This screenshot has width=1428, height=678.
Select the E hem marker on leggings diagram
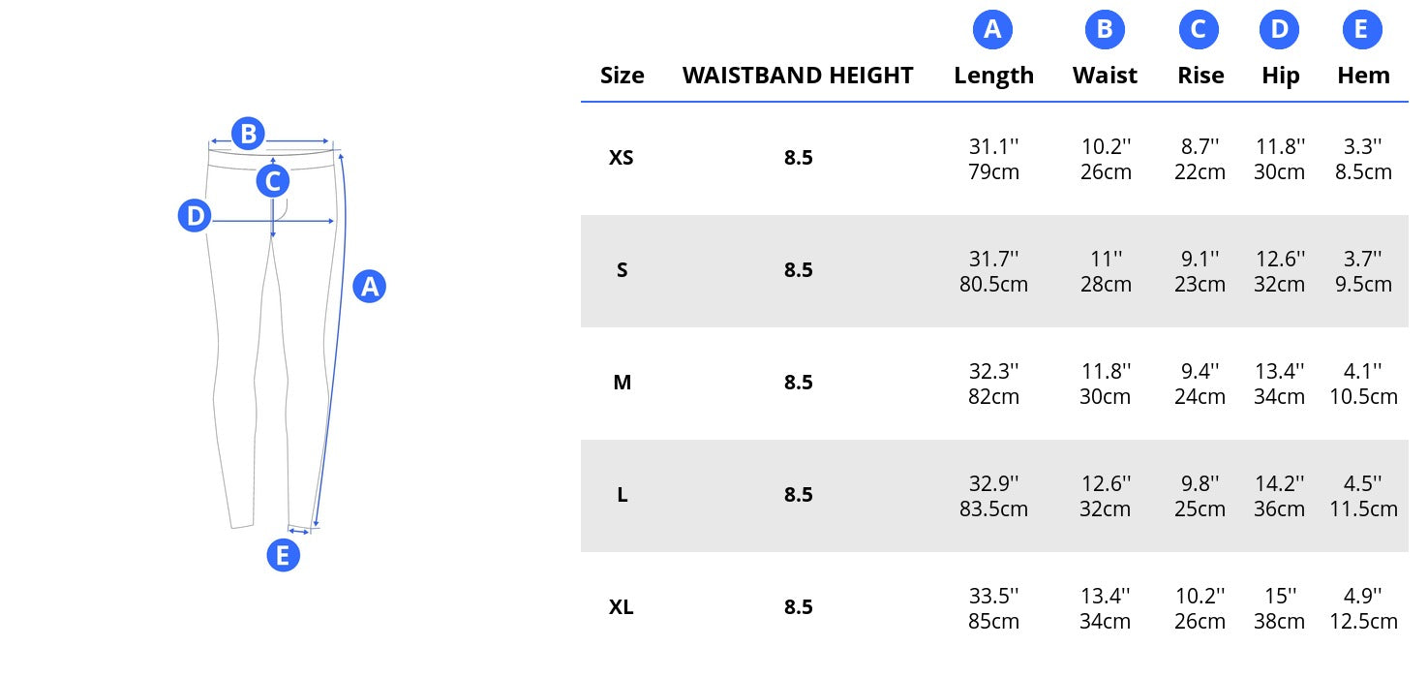[x=283, y=555]
